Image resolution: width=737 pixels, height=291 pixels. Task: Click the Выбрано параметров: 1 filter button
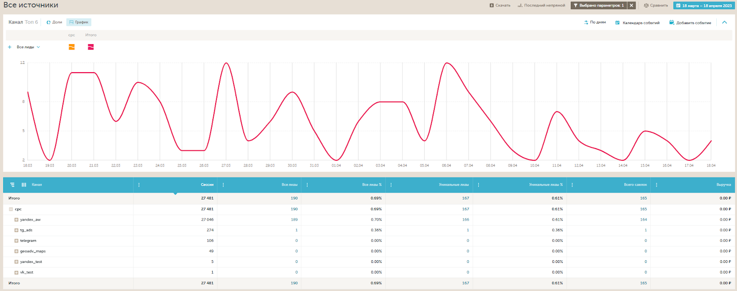coord(598,6)
